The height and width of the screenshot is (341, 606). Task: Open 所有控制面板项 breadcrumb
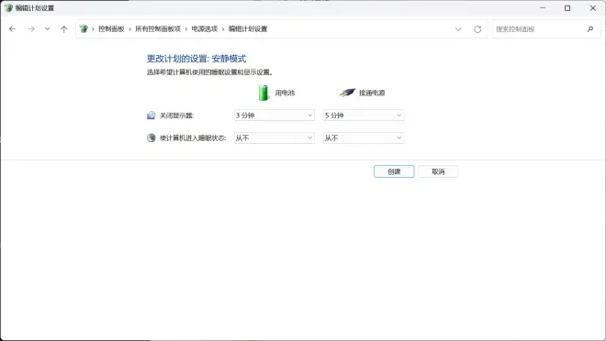(x=158, y=29)
